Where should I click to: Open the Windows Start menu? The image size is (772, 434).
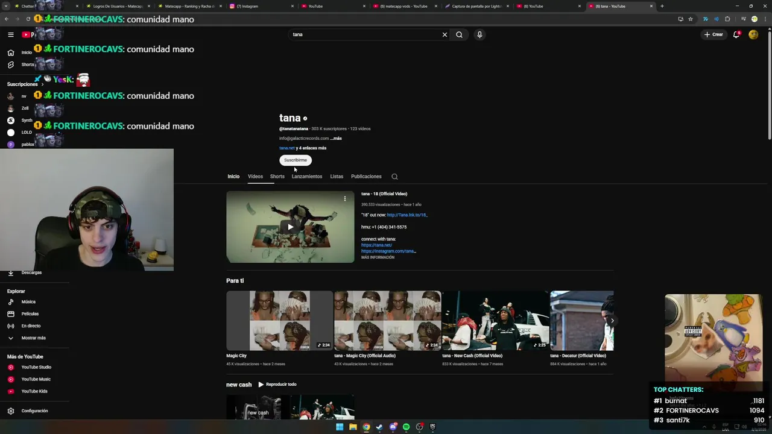point(340,427)
